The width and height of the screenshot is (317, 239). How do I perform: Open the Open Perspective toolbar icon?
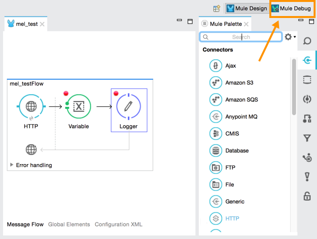click(x=217, y=8)
